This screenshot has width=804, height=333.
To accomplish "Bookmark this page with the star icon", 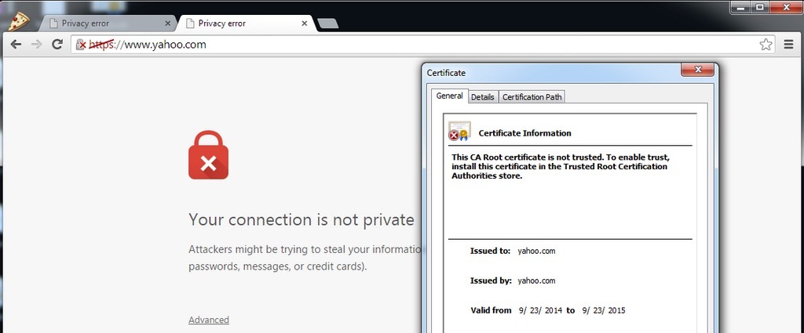I will click(766, 45).
